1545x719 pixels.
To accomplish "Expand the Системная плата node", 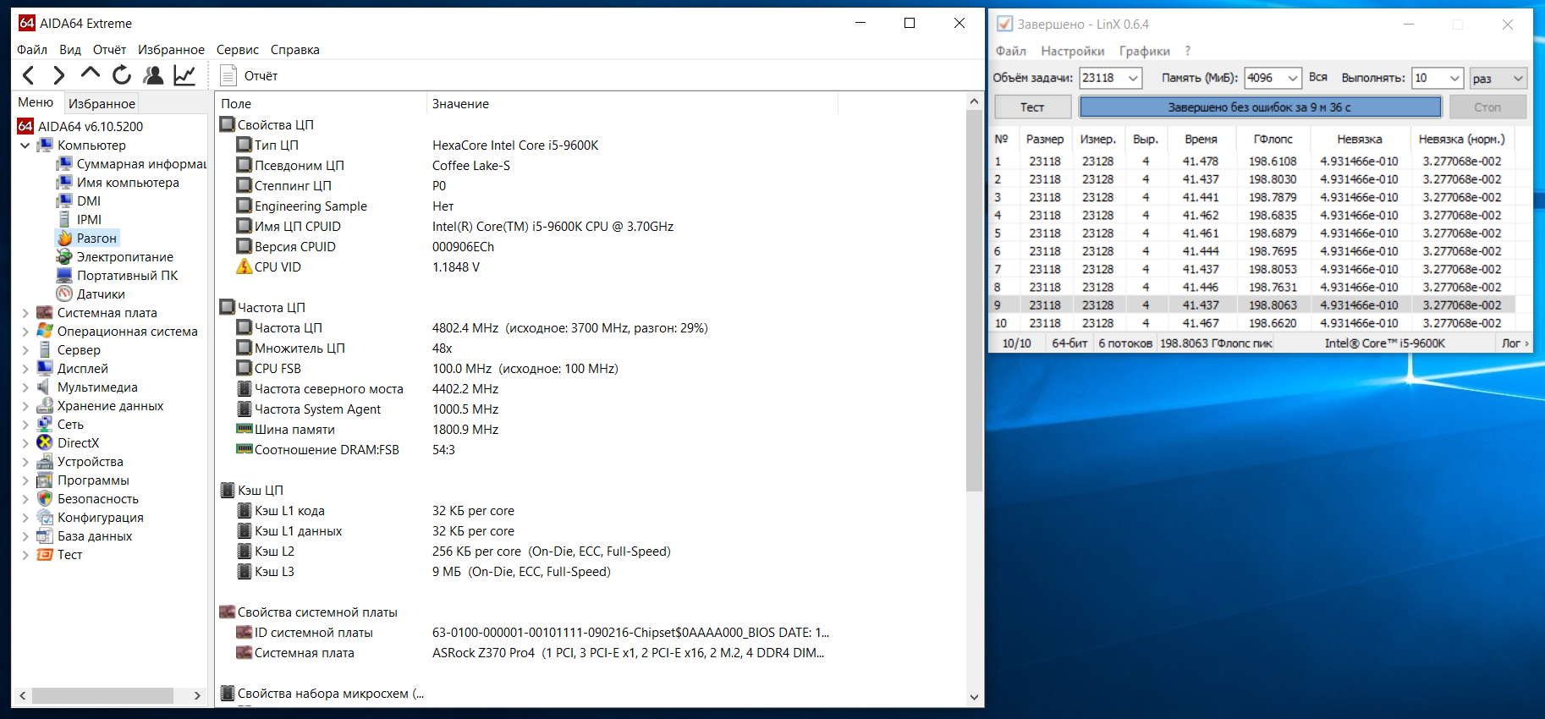I will [x=25, y=313].
